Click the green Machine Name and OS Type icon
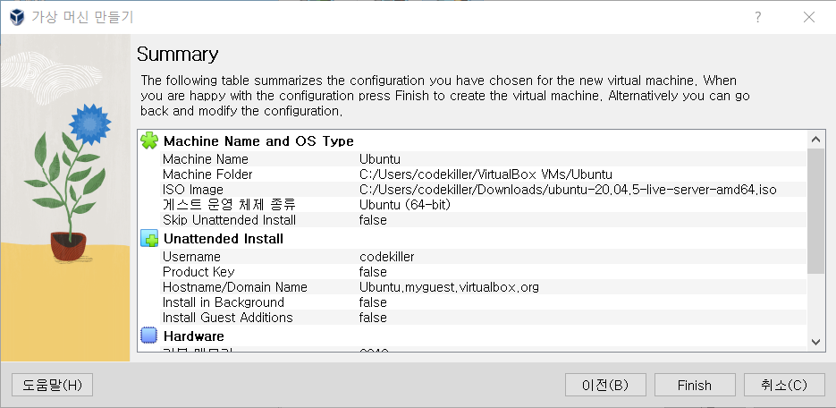This screenshot has width=836, height=408. (149, 140)
